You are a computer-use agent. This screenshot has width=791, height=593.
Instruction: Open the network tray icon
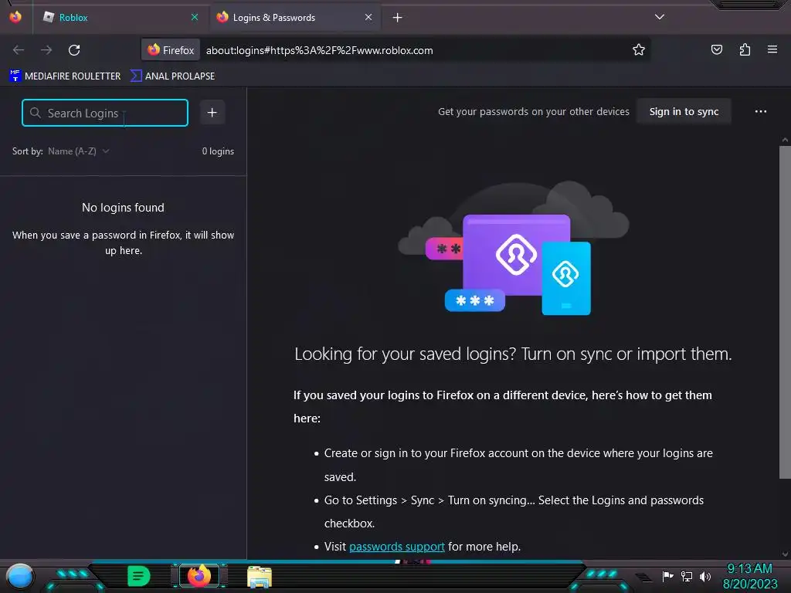(687, 576)
